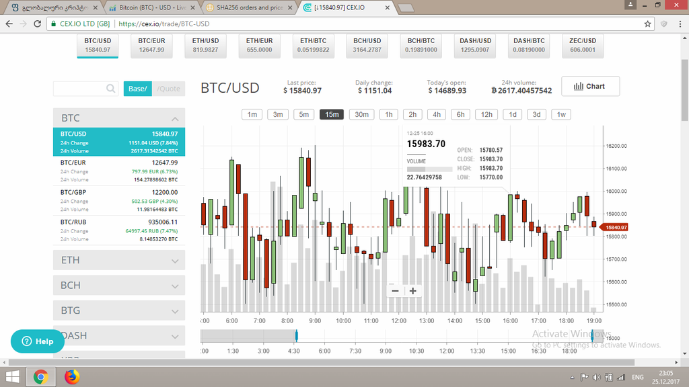Select 6h chart interval

coord(460,114)
